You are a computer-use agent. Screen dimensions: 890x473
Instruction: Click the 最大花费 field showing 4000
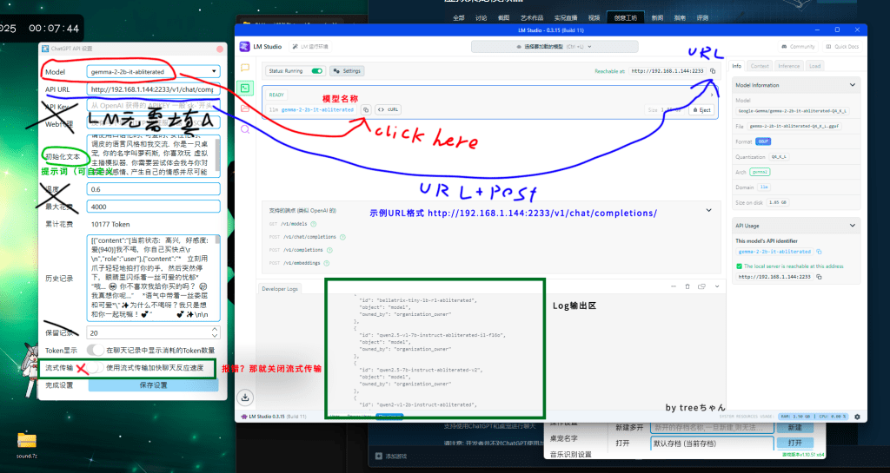pos(153,207)
